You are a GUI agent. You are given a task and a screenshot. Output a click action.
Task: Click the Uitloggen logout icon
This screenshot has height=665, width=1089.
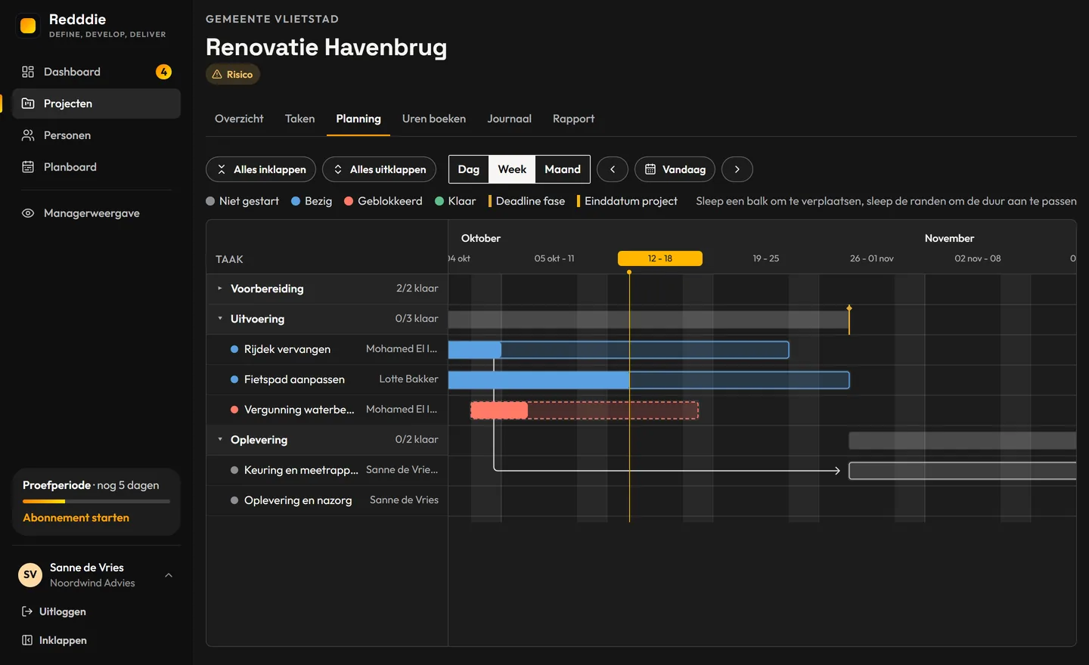(27, 611)
